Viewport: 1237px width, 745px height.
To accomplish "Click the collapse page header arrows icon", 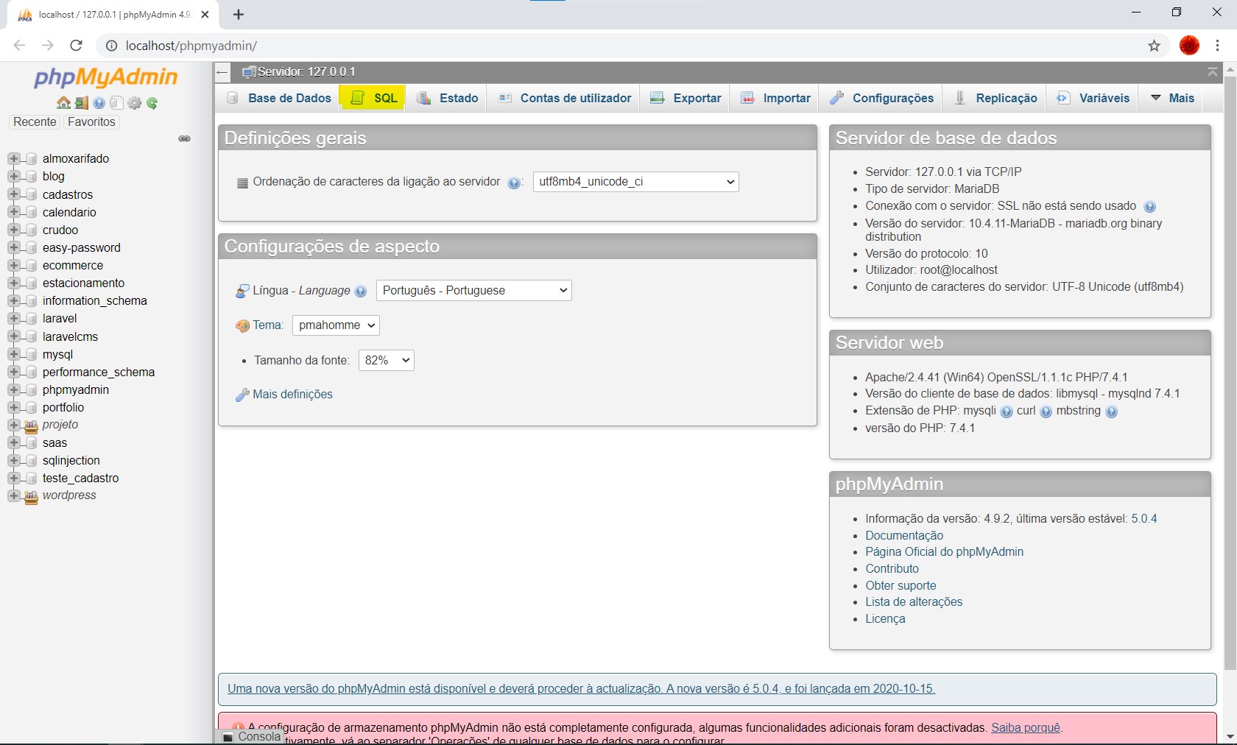I will (x=1212, y=71).
